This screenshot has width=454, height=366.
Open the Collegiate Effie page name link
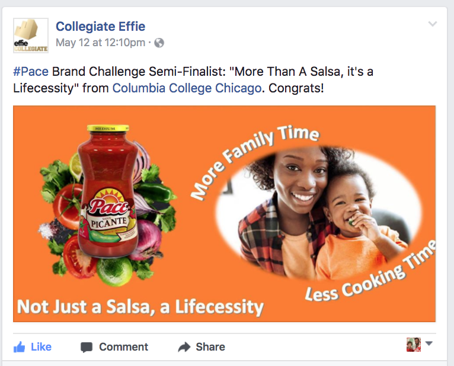point(100,27)
